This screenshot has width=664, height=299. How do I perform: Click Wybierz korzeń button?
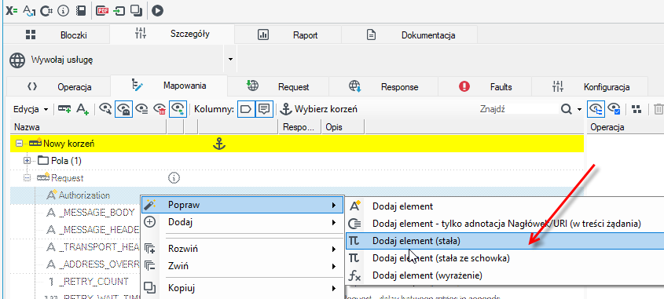click(319, 109)
